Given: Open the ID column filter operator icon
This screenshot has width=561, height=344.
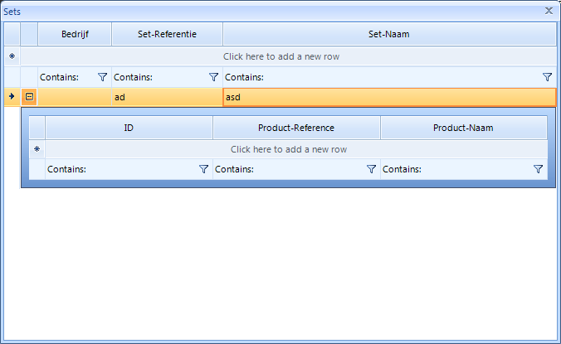Looking at the screenshot, I should point(204,169).
